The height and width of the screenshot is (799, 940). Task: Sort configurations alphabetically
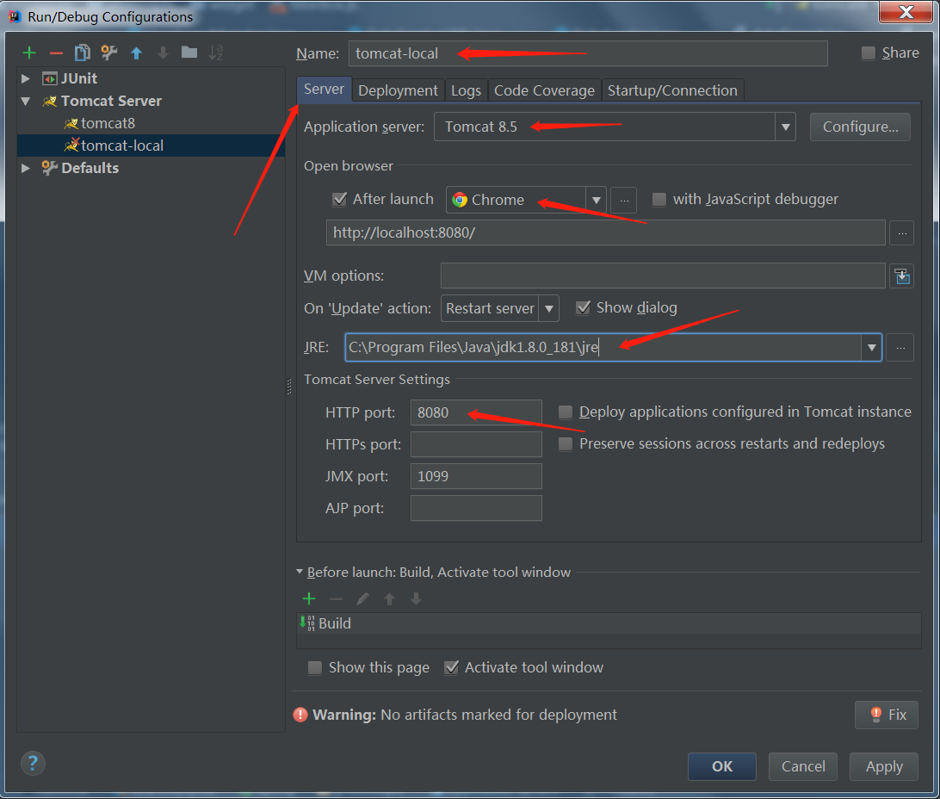[216, 53]
